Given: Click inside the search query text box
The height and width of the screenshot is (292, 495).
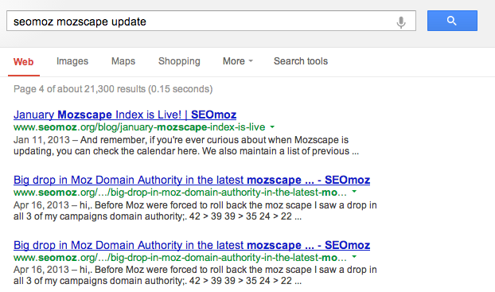Looking at the screenshot, I should tap(211, 21).
